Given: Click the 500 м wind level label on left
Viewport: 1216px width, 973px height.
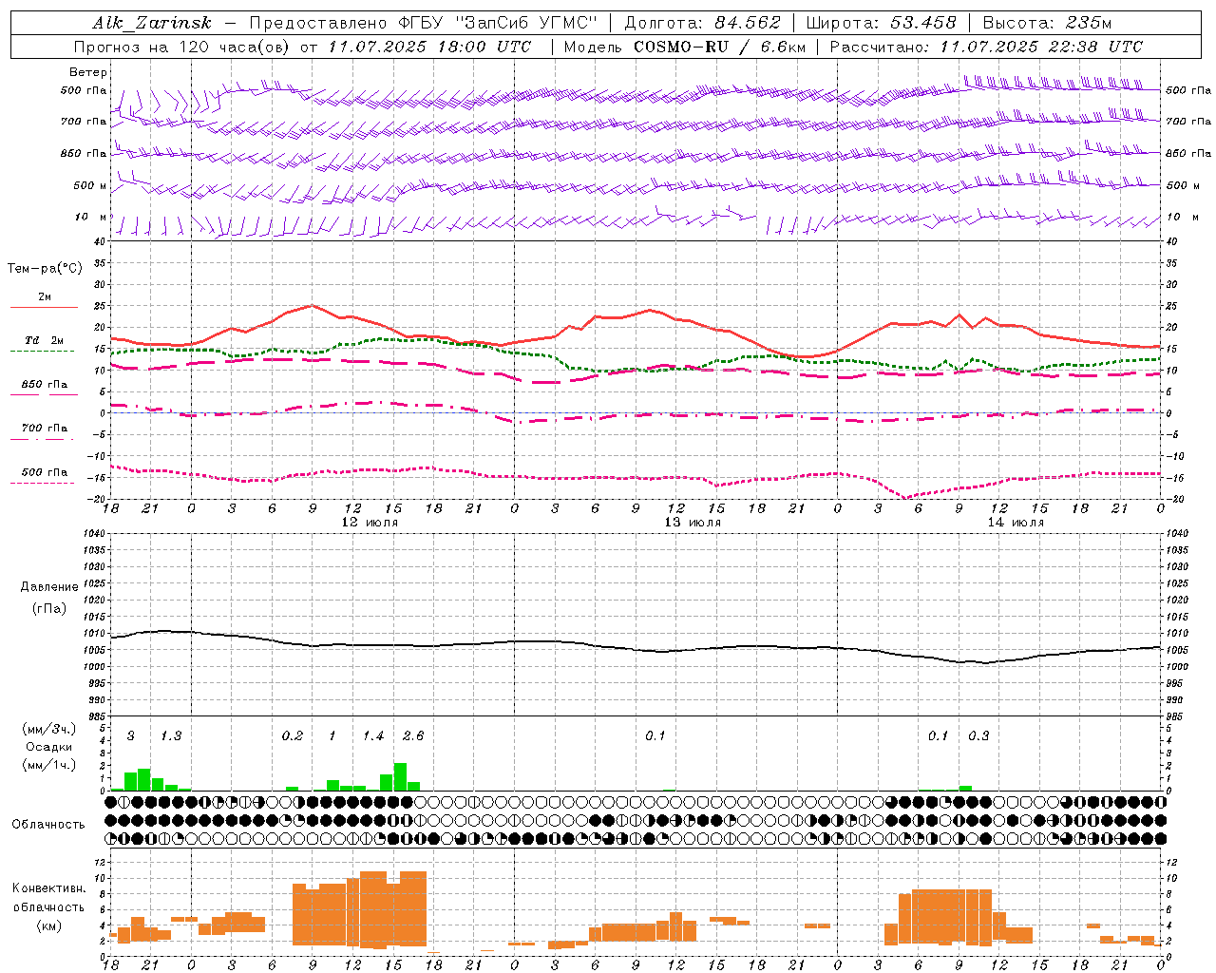Looking at the screenshot, I should (90, 186).
